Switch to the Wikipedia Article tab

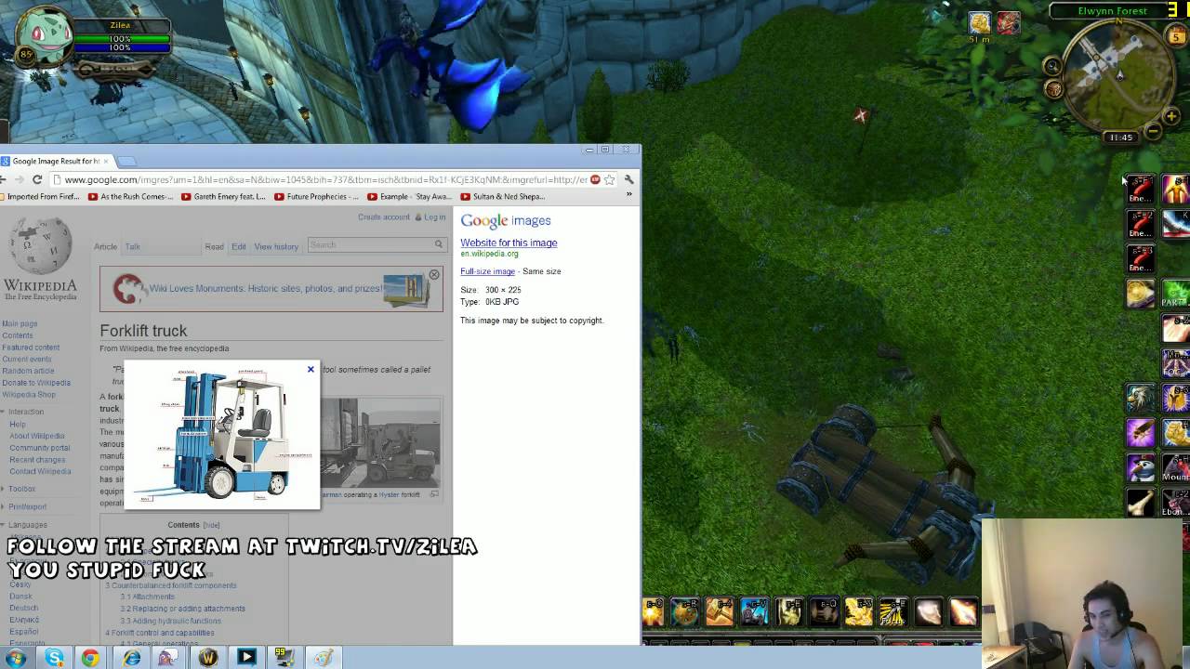click(105, 246)
